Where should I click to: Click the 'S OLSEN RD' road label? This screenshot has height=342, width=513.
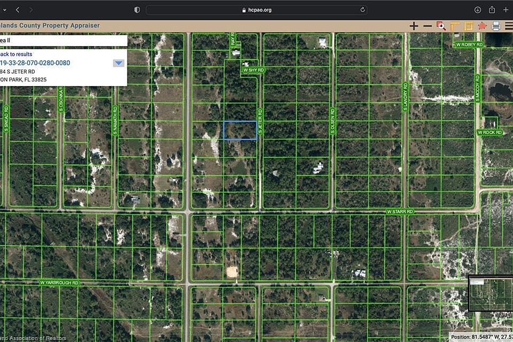click(332, 121)
